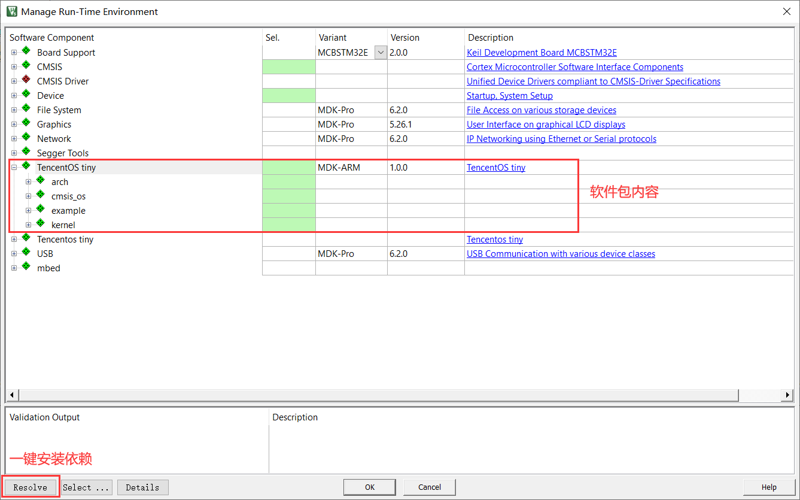Open Keil Development Board MCBSTM32E link
This screenshot has width=800, height=500.
542,53
